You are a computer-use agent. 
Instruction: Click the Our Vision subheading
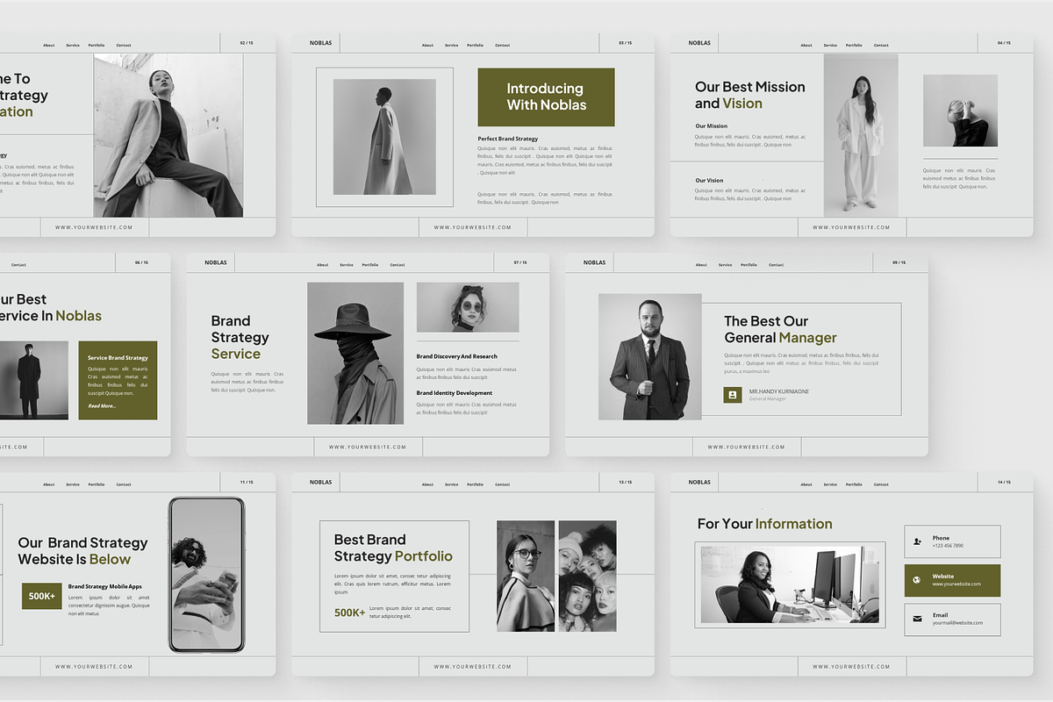pos(710,180)
